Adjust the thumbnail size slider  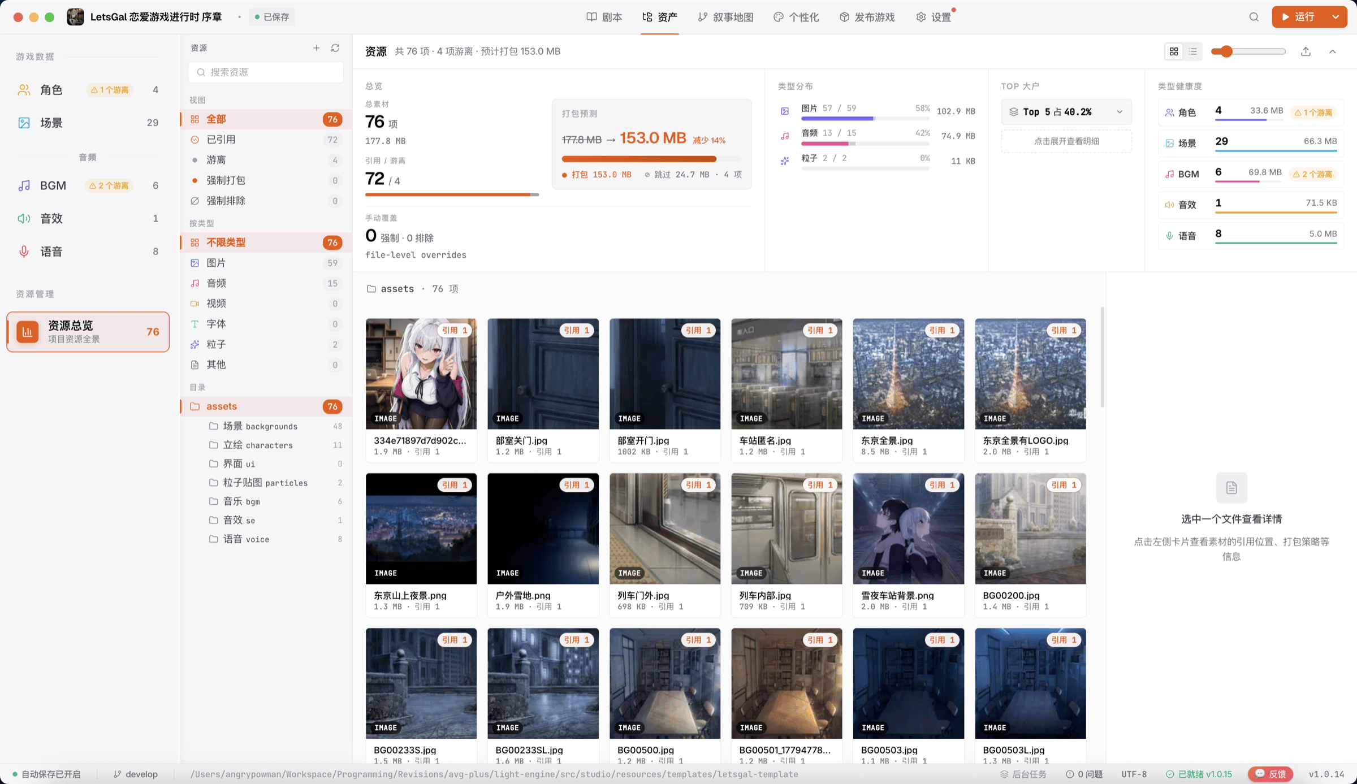click(1248, 51)
